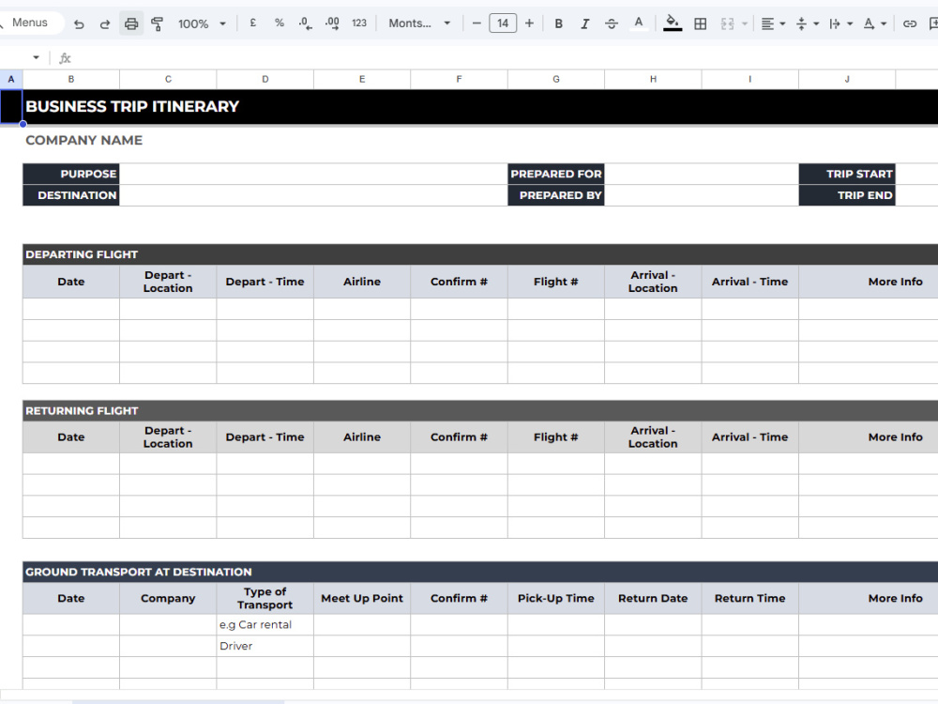
Task: Click Confirm # header in Departing Flight table
Action: (x=459, y=282)
